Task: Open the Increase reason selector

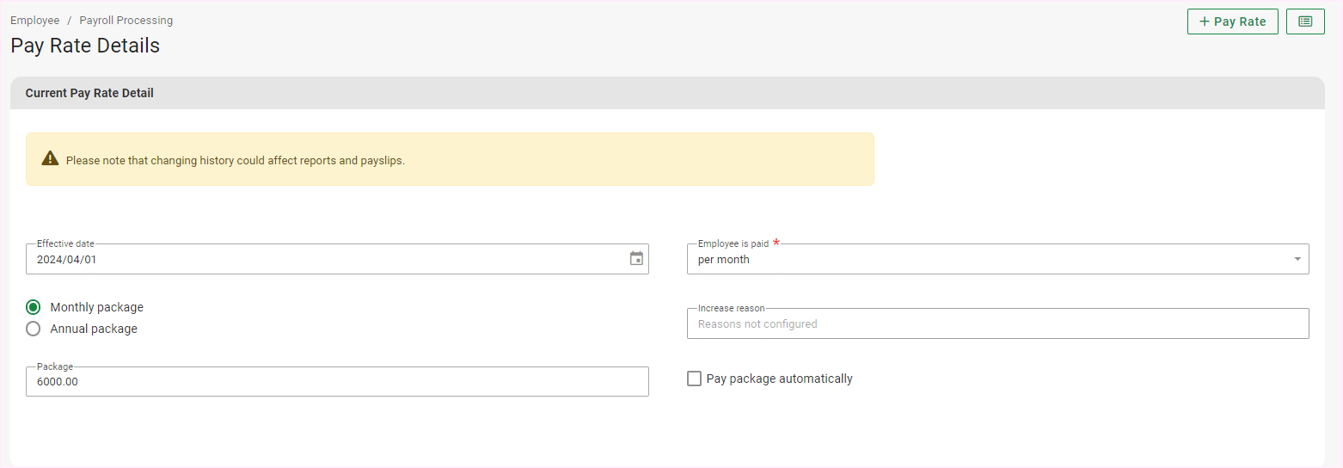Action: [997, 324]
